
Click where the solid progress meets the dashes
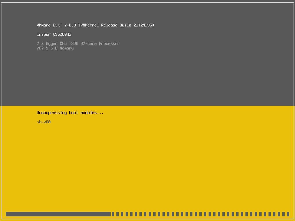point(111,214)
